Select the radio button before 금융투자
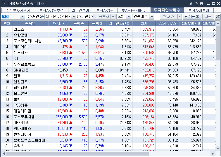 [91, 17]
